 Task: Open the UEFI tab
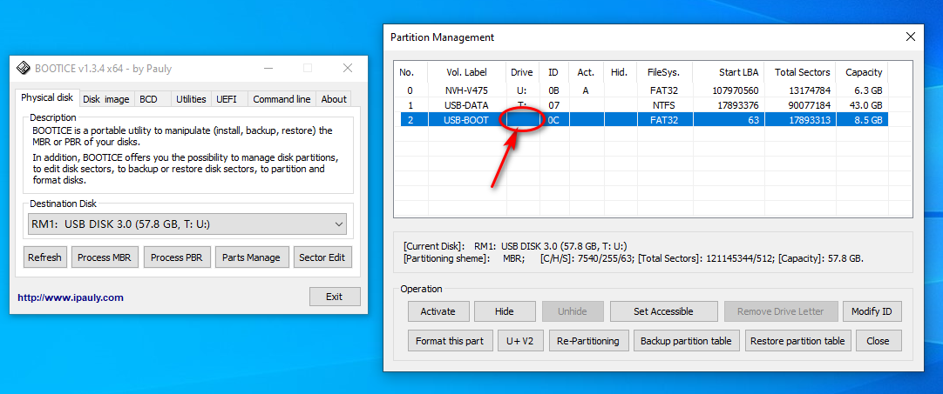227,99
